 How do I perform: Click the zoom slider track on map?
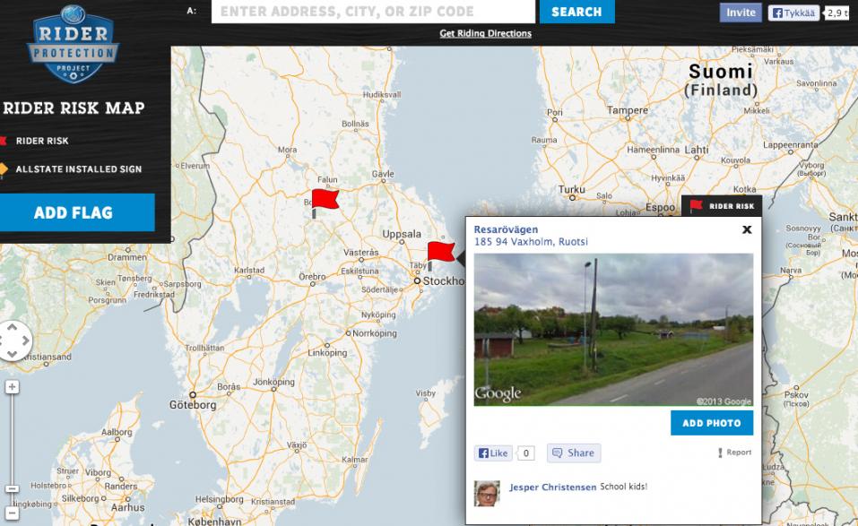click(x=12, y=439)
